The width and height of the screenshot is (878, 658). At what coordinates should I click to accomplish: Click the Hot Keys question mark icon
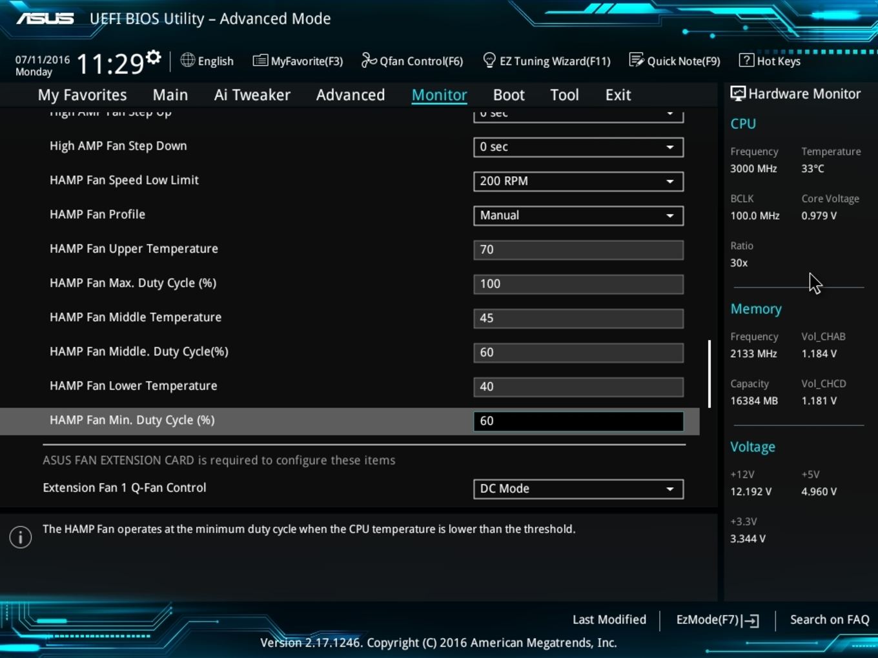746,60
